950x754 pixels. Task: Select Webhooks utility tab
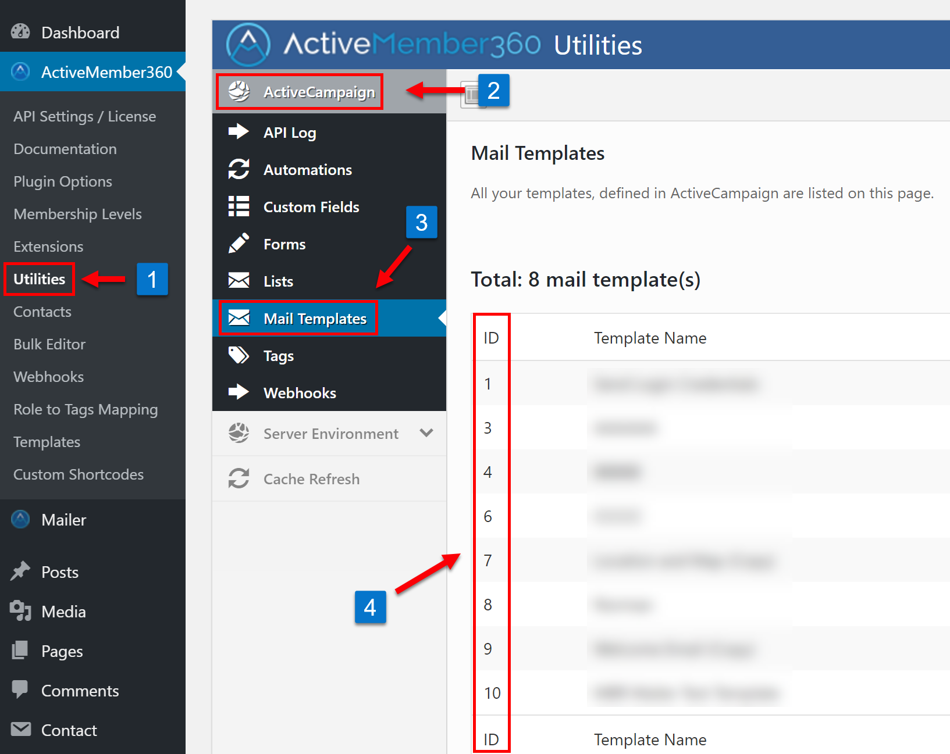click(x=329, y=392)
